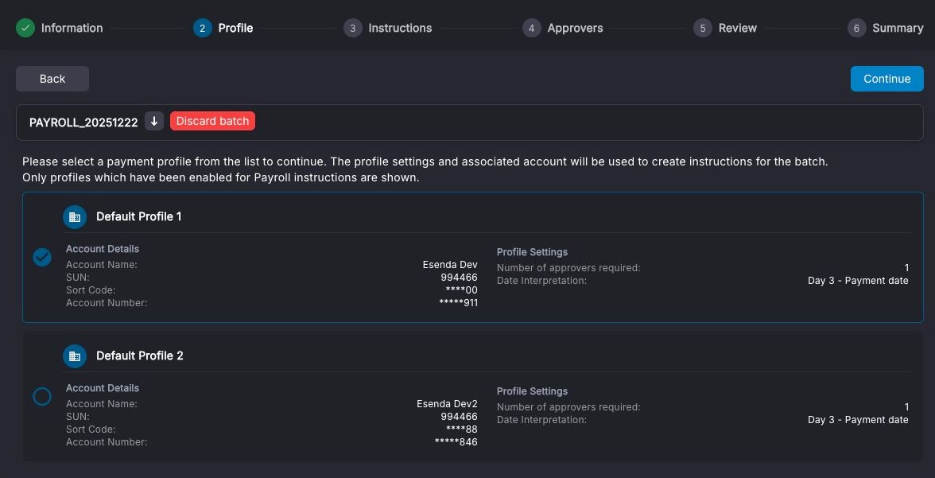935x478 pixels.
Task: Click the step 4 circle for Approvers
Action: 532,28
